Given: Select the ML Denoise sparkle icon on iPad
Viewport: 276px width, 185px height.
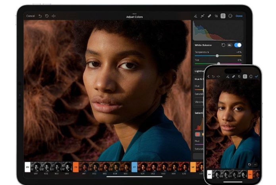Looking at the screenshot, I should tap(202, 16).
